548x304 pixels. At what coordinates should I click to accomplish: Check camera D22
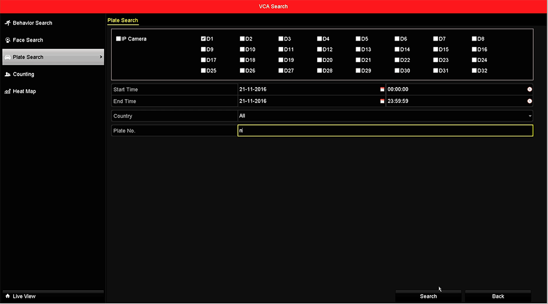click(397, 60)
